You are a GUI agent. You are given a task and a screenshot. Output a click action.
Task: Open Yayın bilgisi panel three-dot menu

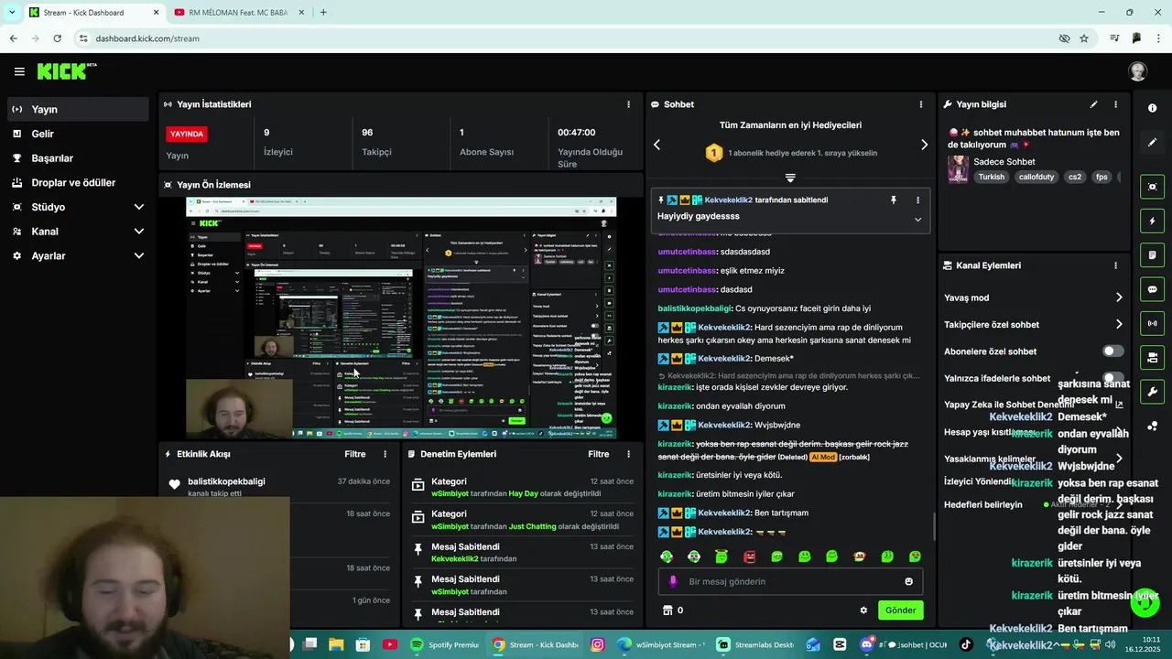[1115, 104]
